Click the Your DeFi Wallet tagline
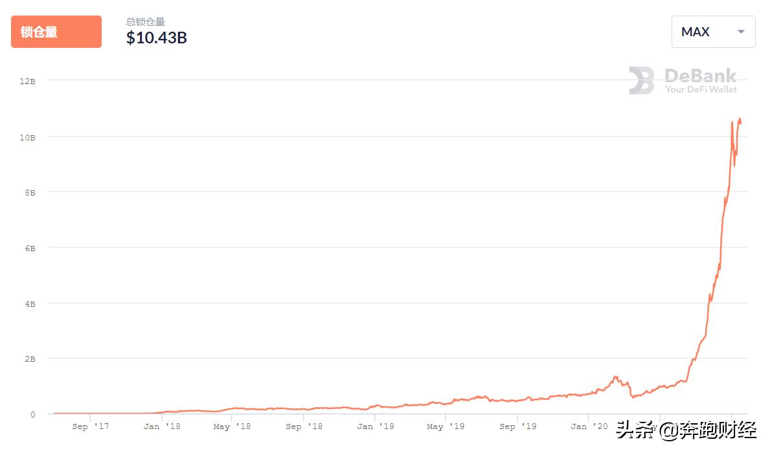The image size is (770, 453). coord(701,89)
